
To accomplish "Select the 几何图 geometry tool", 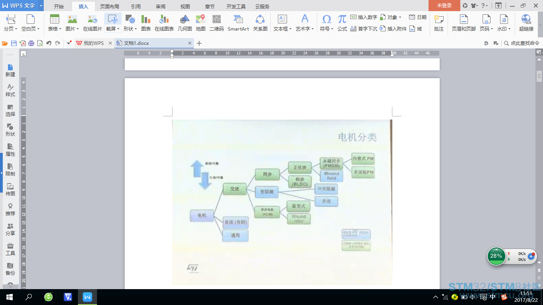I will (x=184, y=23).
